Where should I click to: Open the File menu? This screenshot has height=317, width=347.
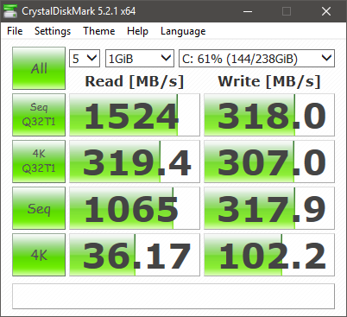point(15,31)
